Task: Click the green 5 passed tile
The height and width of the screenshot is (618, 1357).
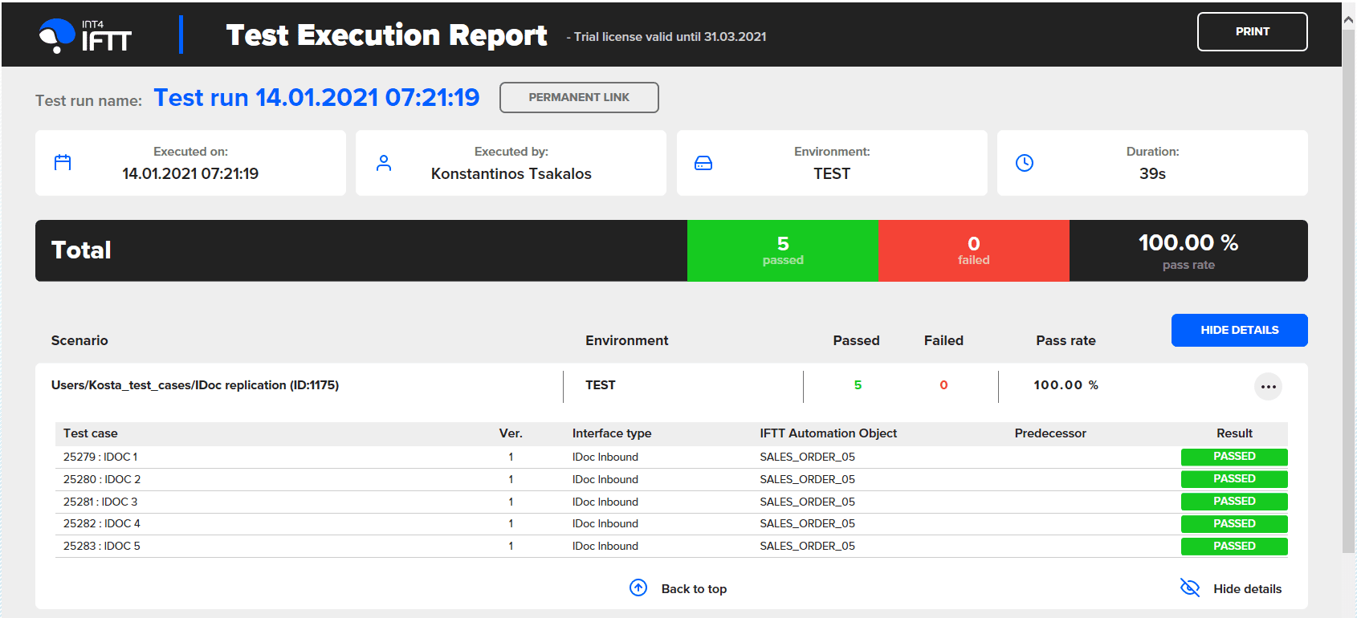Action: (x=783, y=250)
